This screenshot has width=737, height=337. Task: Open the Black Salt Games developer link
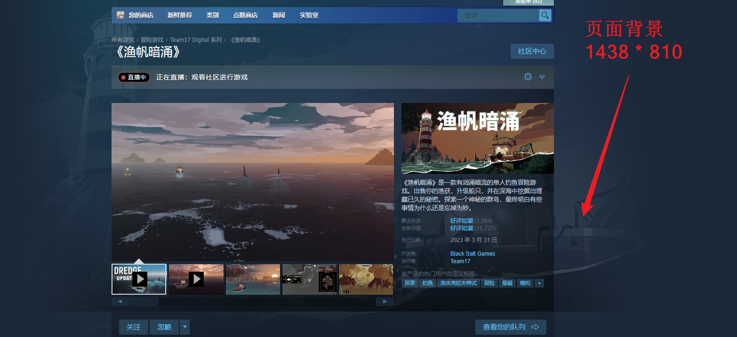pyautogui.click(x=473, y=253)
